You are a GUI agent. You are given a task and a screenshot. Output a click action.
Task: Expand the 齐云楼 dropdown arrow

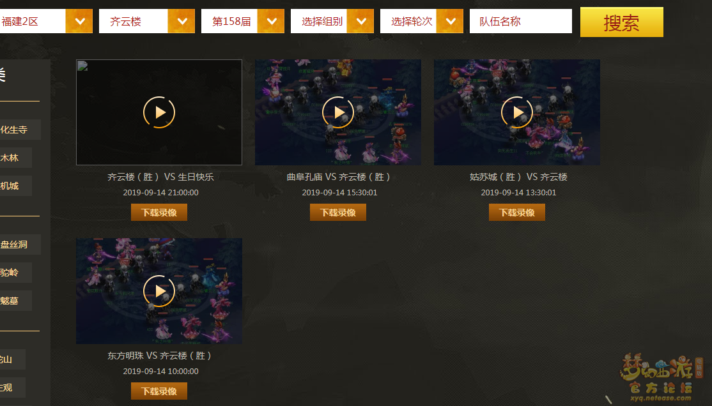coord(182,21)
